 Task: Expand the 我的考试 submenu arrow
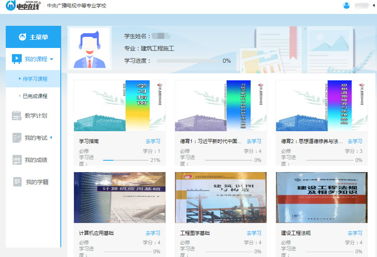tap(51, 138)
